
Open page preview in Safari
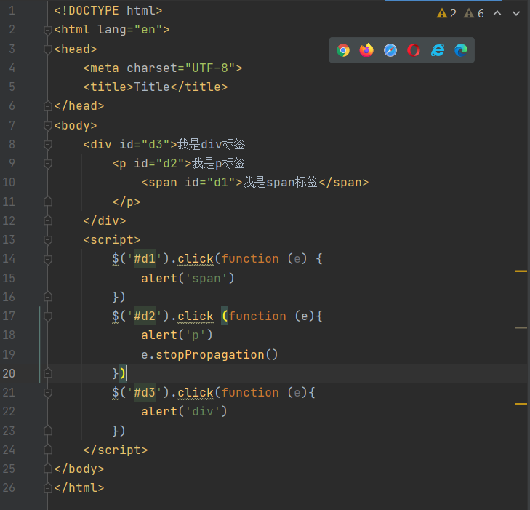pos(390,50)
